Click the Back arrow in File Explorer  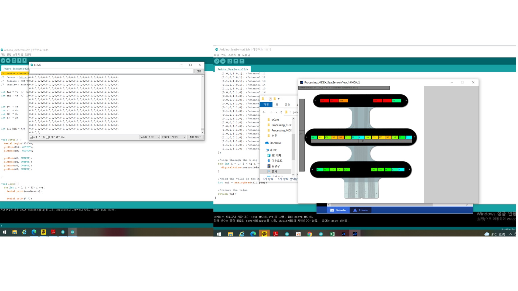[x=264, y=112]
